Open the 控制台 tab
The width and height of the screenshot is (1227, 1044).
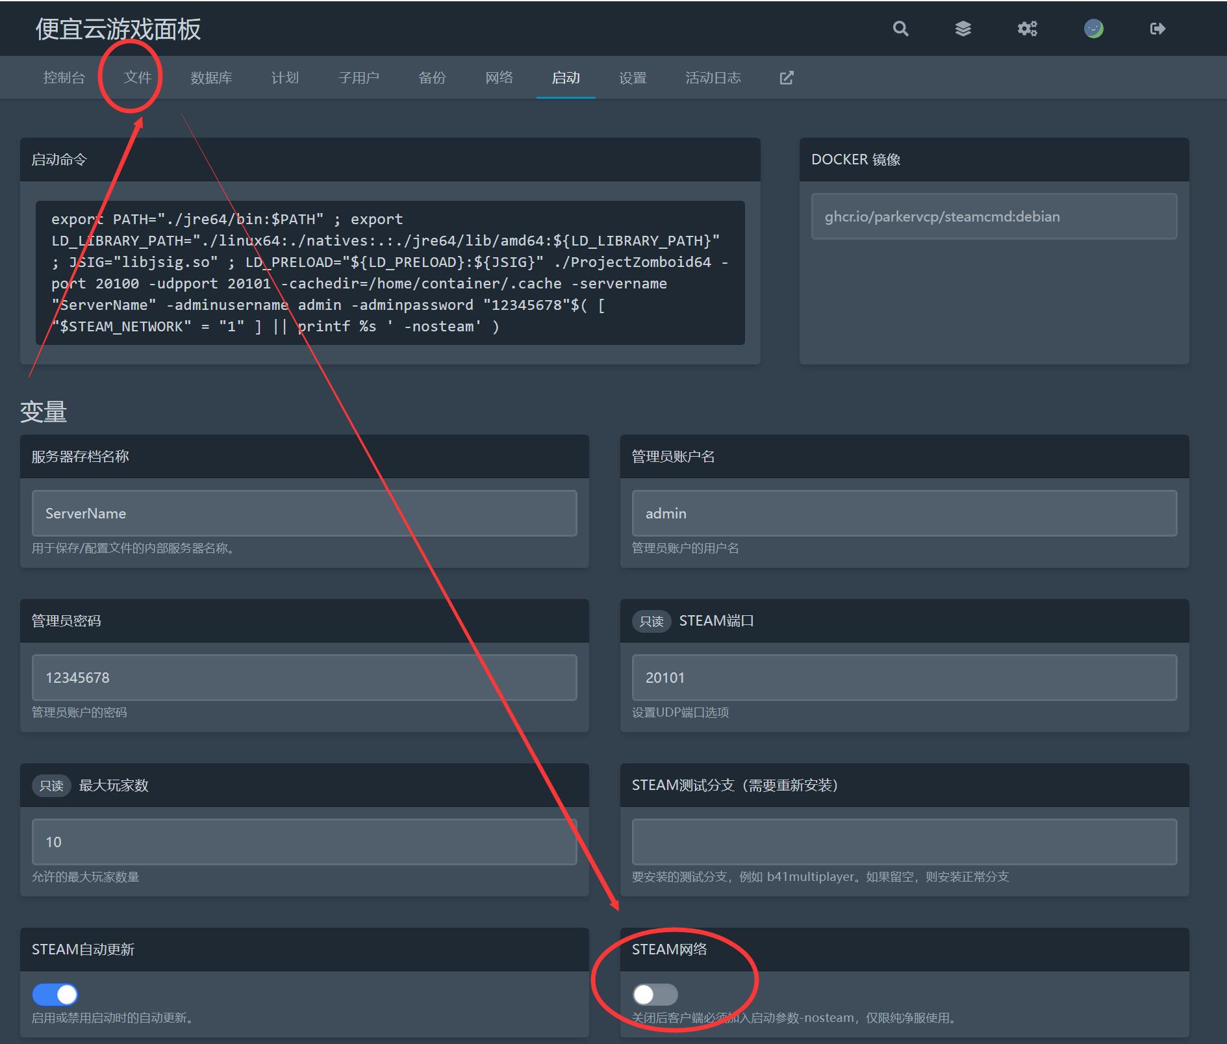point(64,77)
